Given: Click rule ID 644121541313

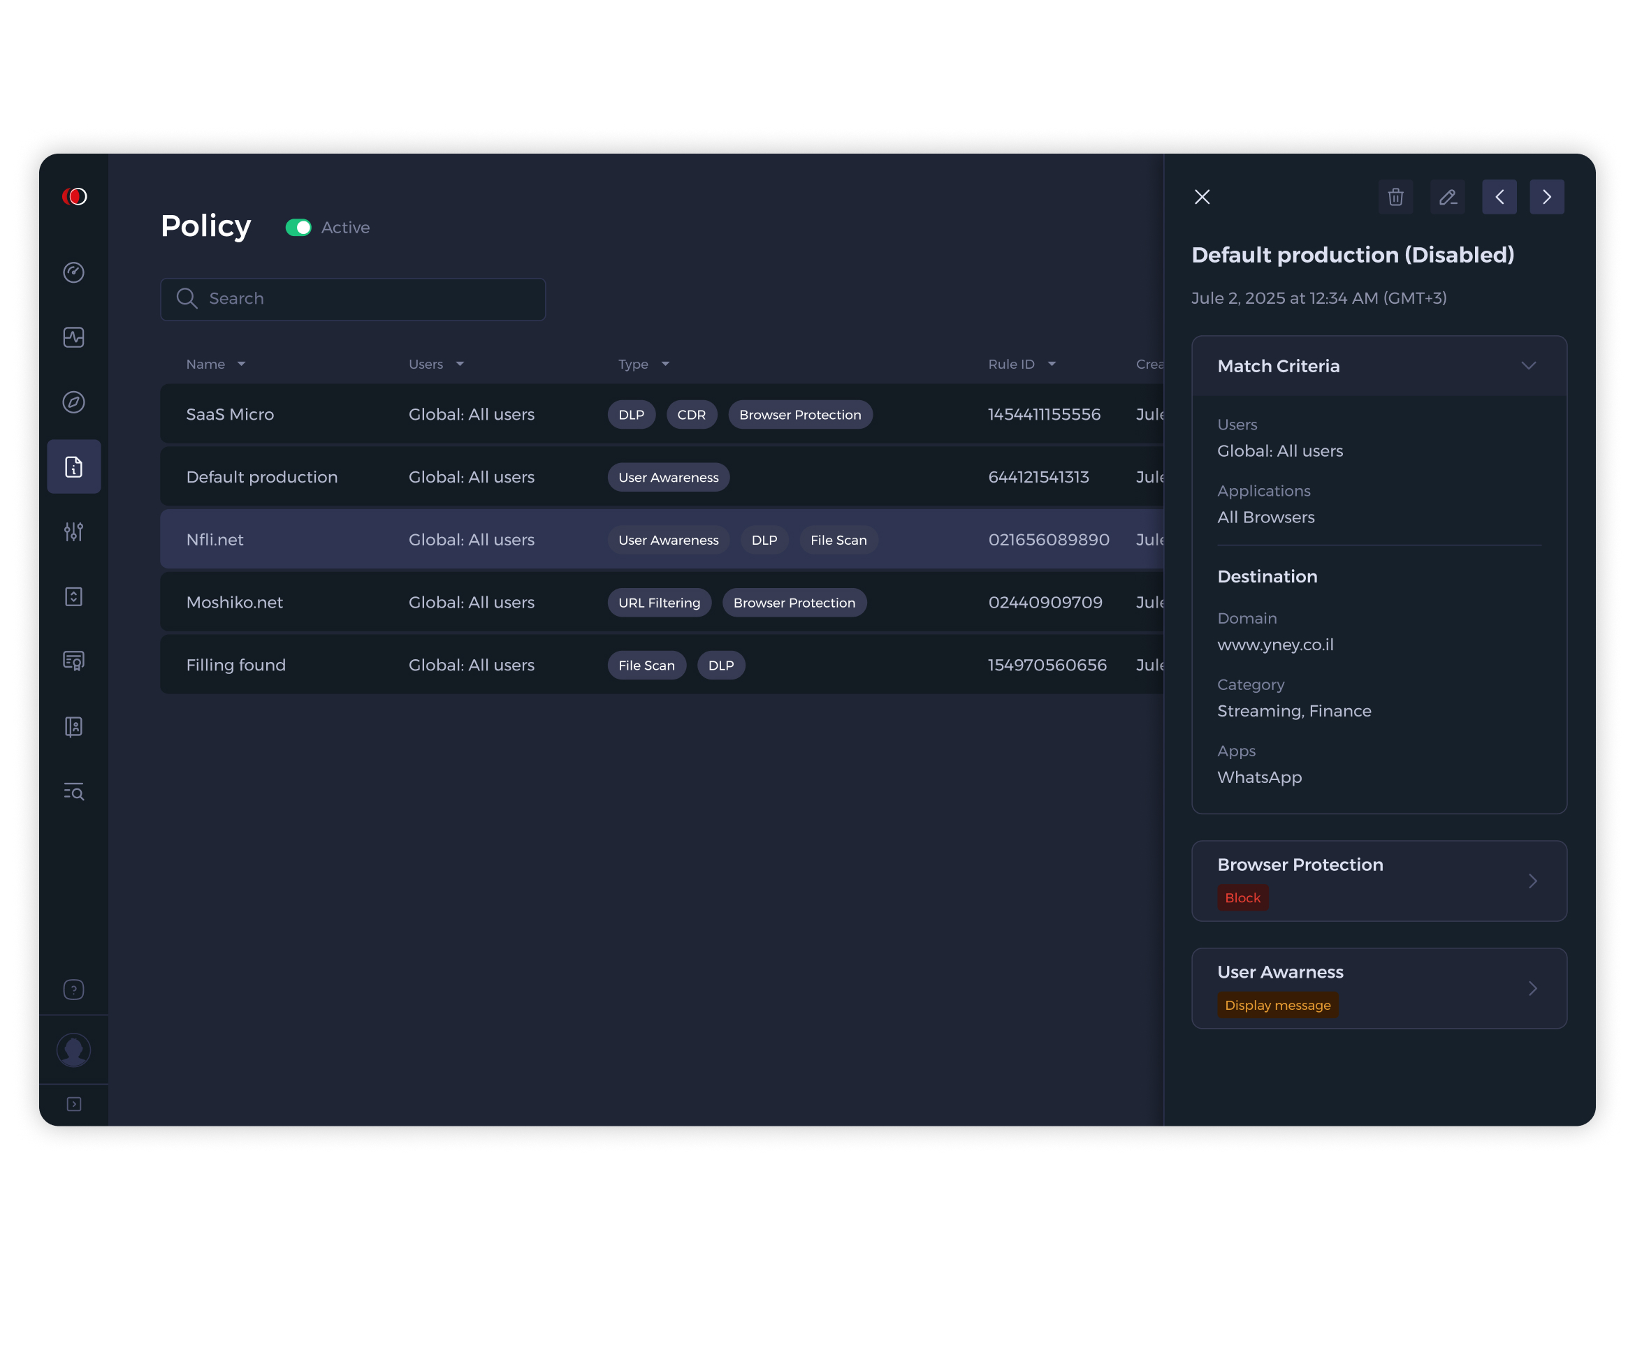Looking at the screenshot, I should pos(1038,477).
